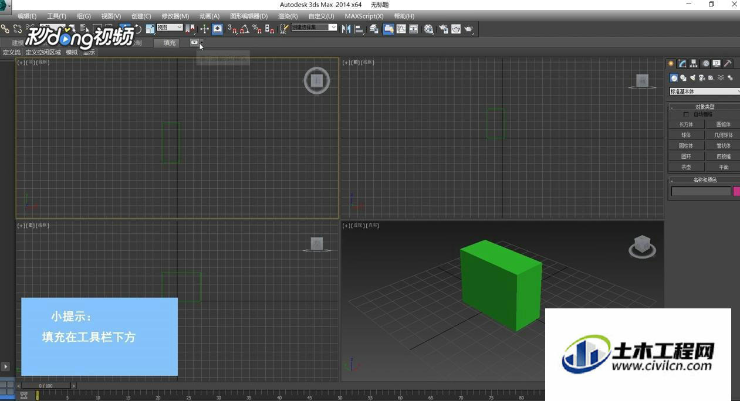Screen dimensions: 740x401
Task: Toggle the 3D Snaps button
Action: [x=232, y=29]
